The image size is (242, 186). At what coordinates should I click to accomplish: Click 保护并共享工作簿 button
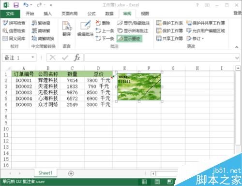(205, 23)
